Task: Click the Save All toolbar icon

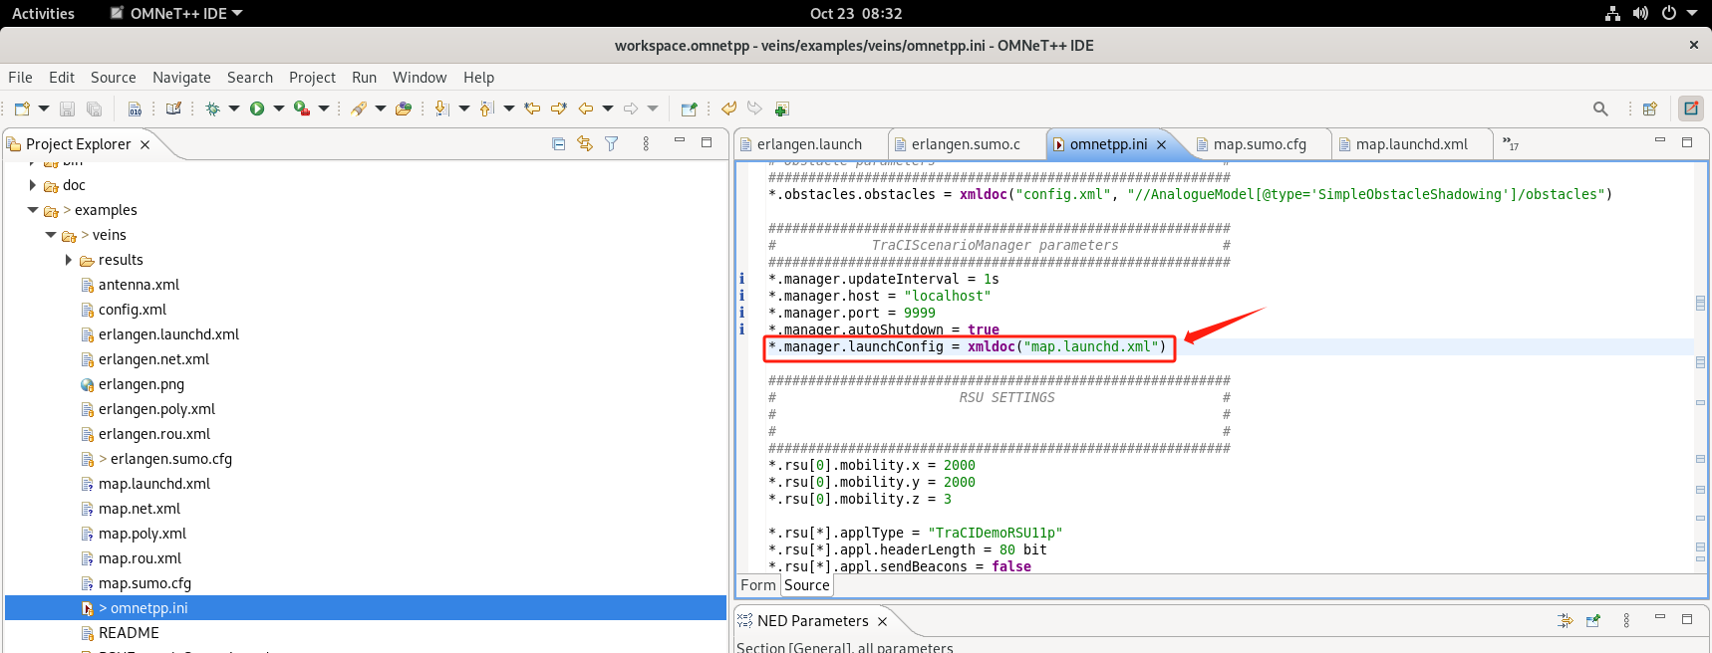Action: (94, 109)
